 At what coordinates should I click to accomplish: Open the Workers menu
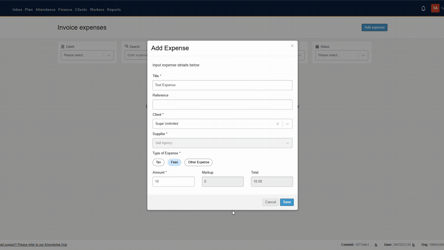click(x=97, y=10)
